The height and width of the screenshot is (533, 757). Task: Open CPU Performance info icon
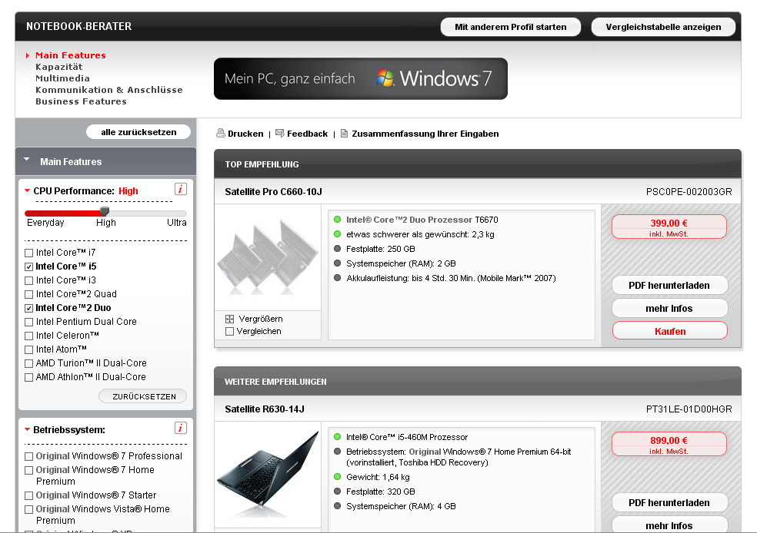[181, 190]
